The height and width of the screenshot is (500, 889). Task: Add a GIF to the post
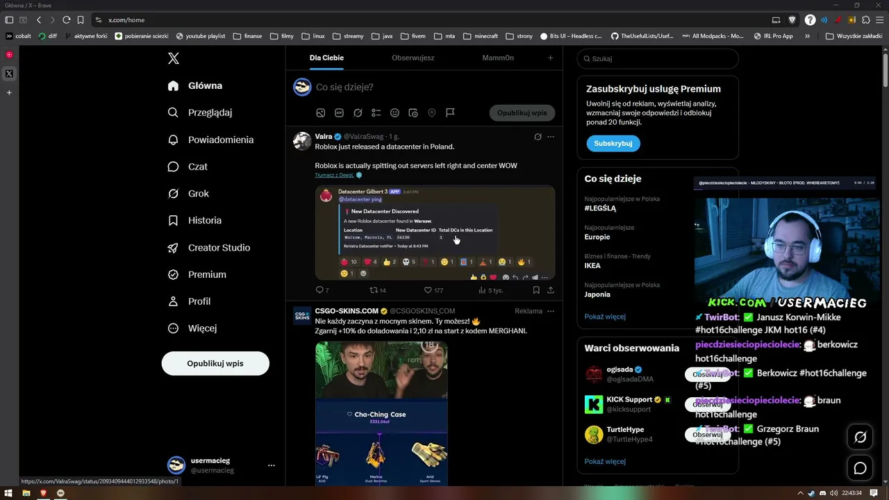[x=339, y=112]
